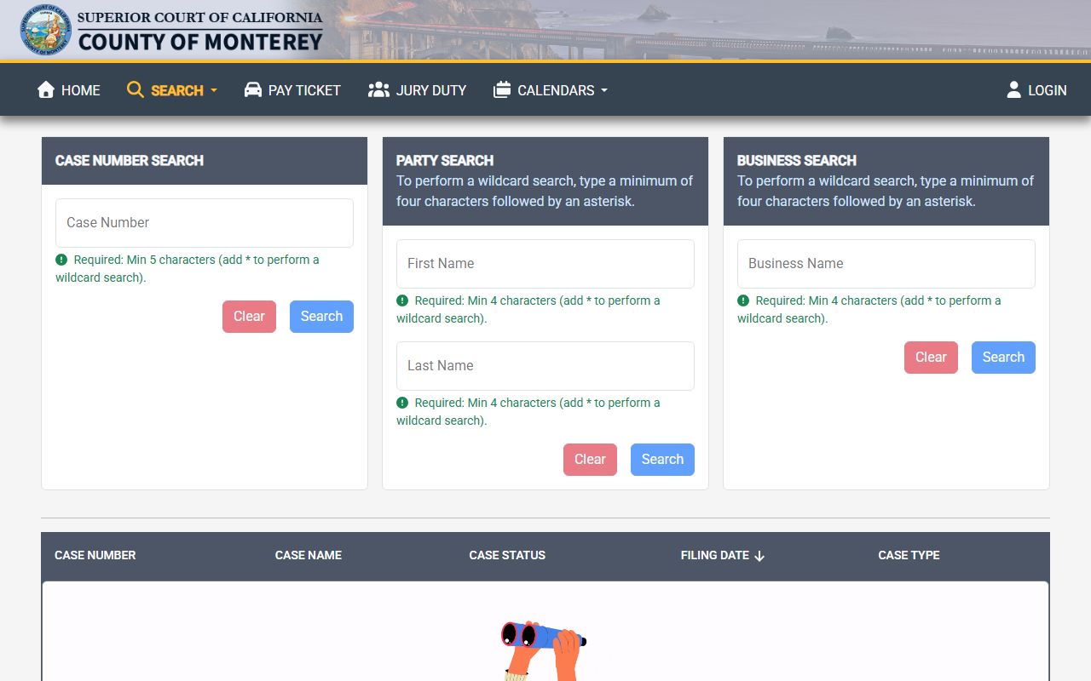Focus the First Name input field
This screenshot has width=1091, height=681.
[545, 264]
